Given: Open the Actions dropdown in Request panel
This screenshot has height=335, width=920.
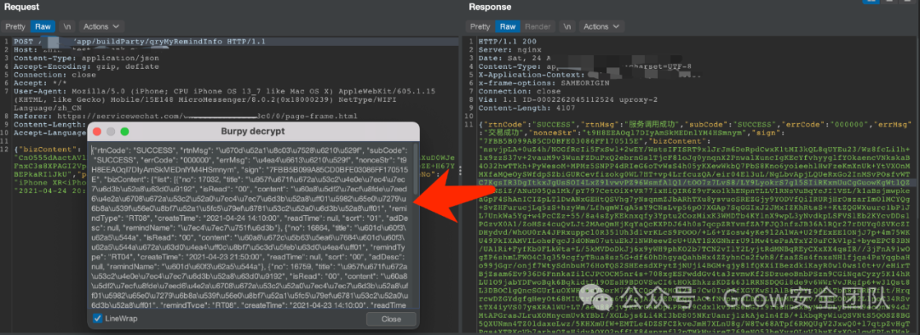Looking at the screenshot, I should pos(101,27).
